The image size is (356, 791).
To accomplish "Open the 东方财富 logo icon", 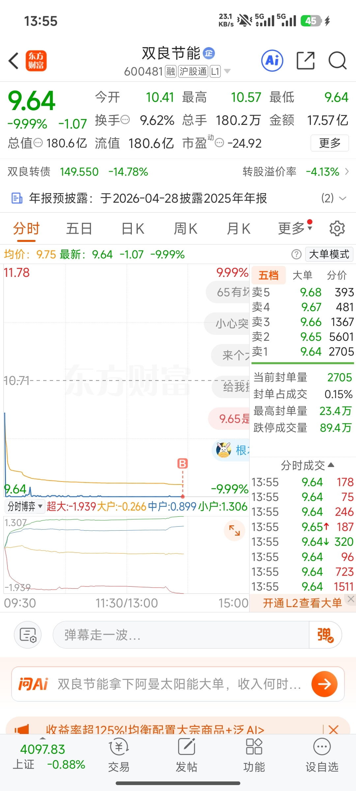I will 36,61.
